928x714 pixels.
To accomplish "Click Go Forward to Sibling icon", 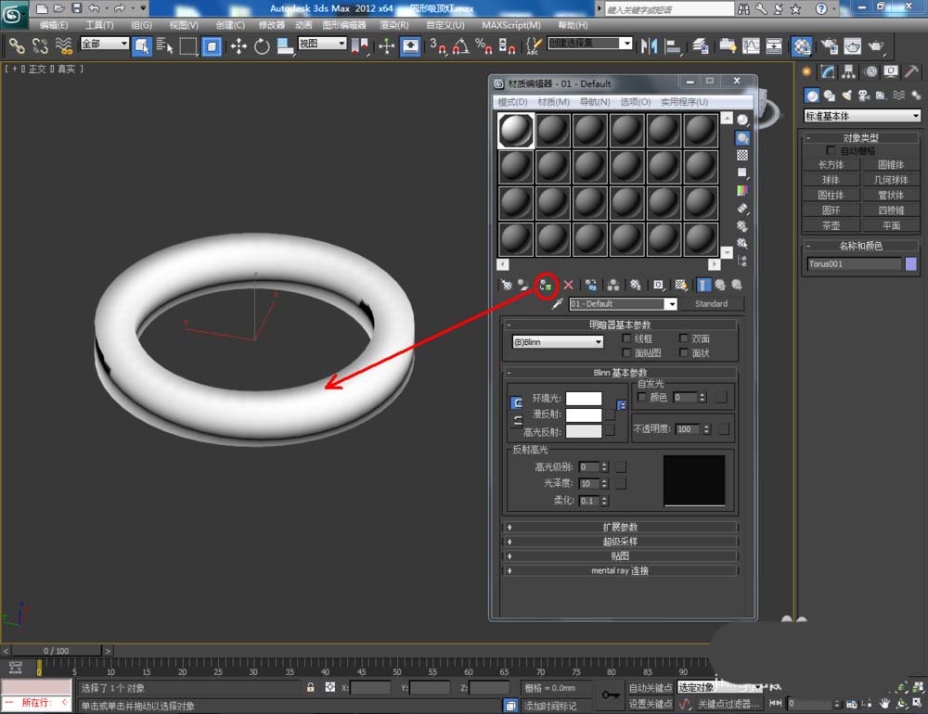I will tap(737, 286).
